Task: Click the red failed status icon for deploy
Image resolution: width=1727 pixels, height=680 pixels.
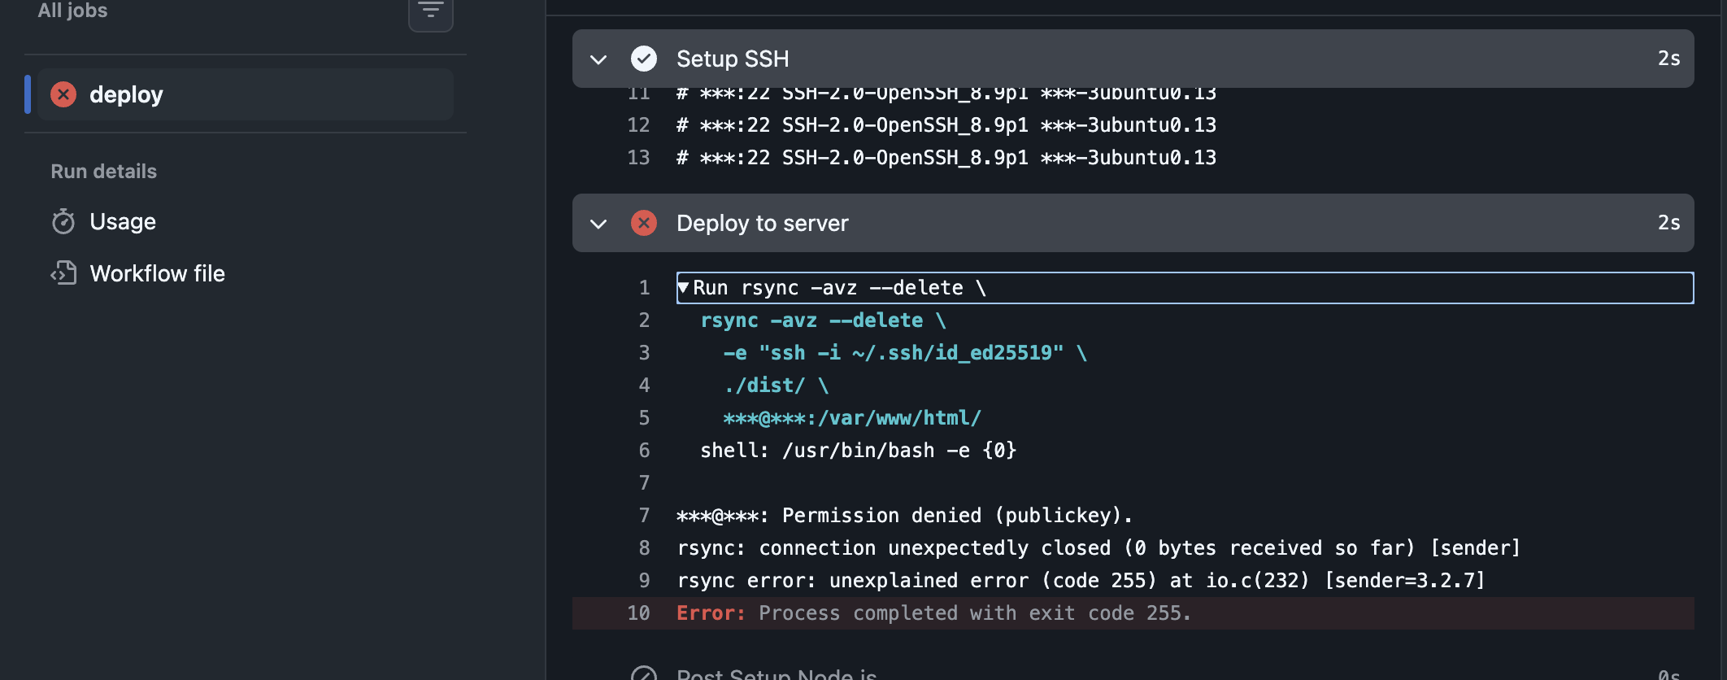Action: point(63,94)
